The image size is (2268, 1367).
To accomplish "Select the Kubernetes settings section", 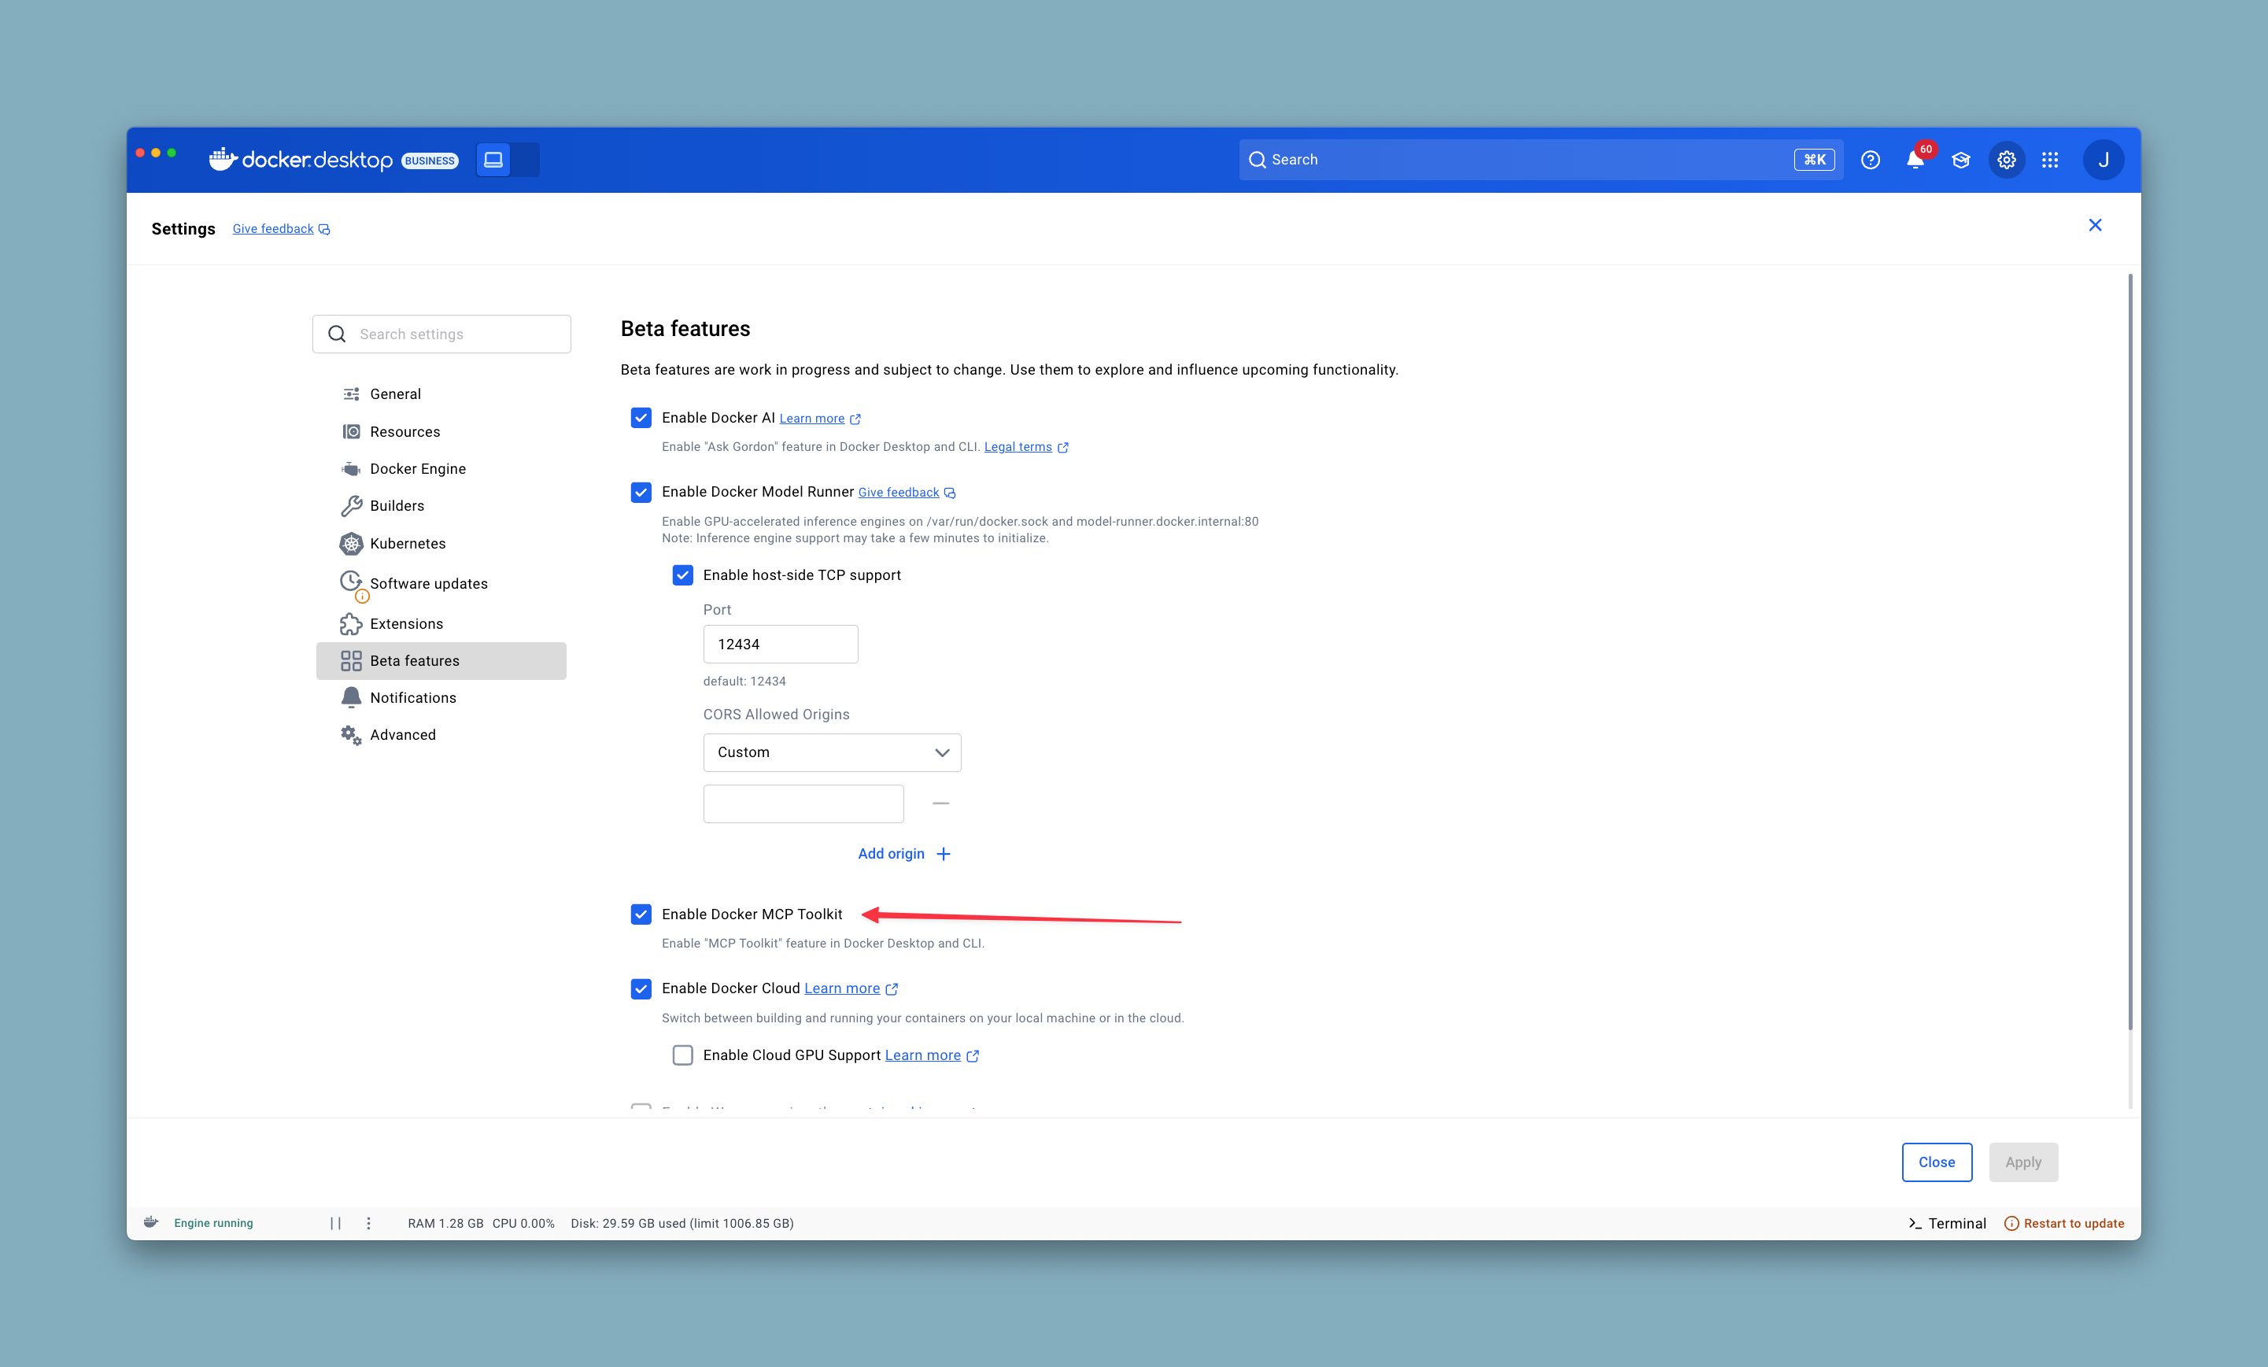I will (x=408, y=543).
